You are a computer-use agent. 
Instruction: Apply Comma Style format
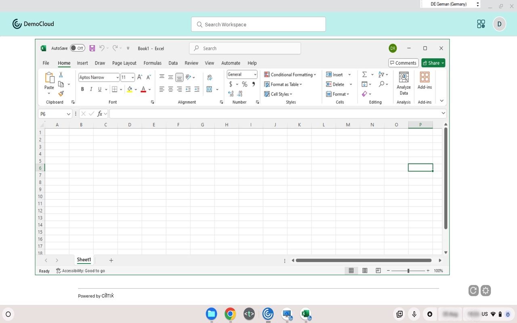254,84
